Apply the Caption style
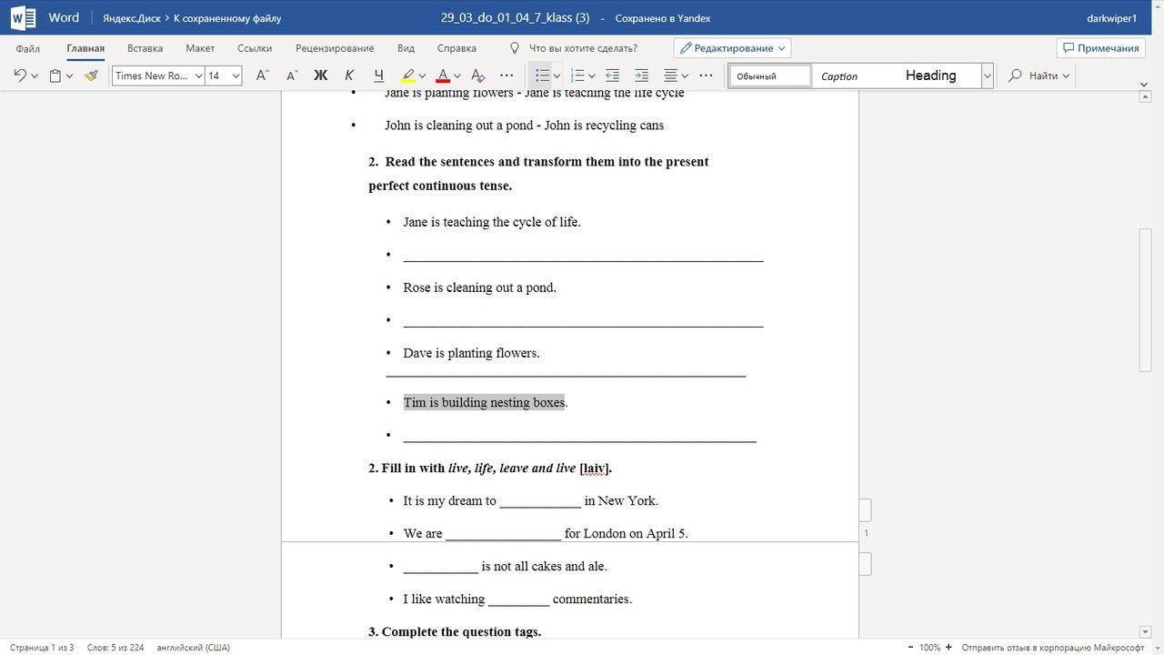 click(839, 76)
